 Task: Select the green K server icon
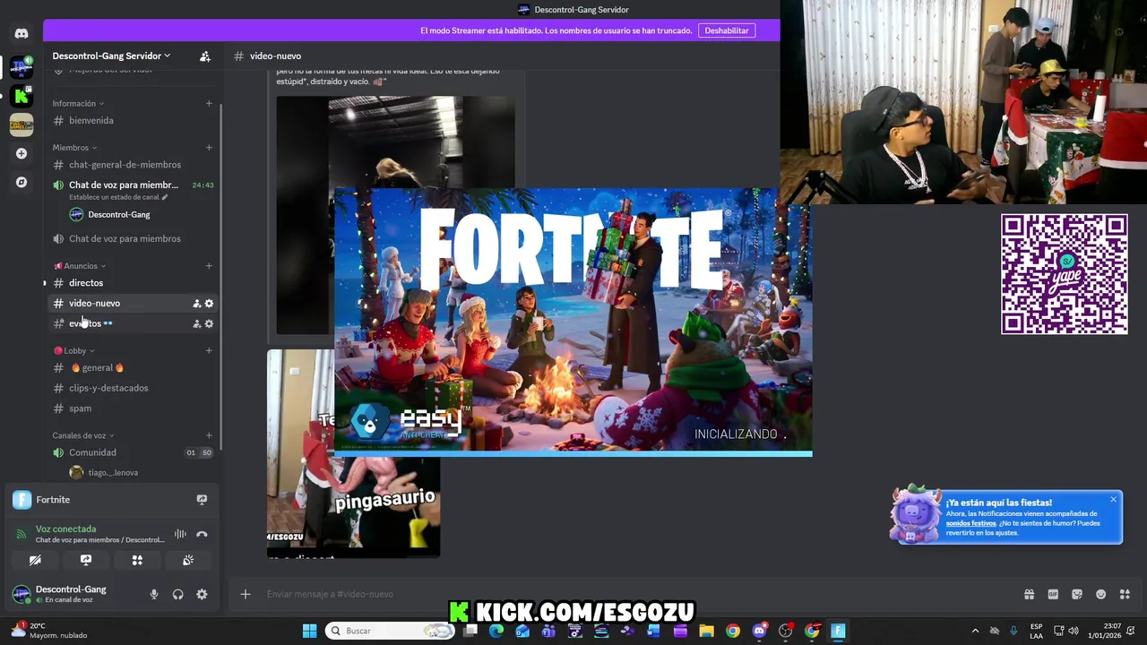(22, 96)
